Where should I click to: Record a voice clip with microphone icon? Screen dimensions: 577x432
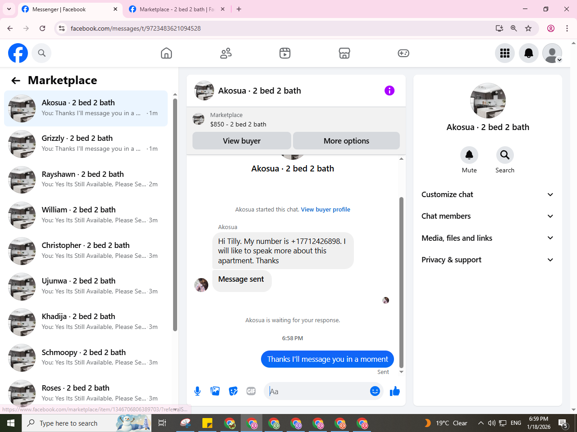[197, 391]
